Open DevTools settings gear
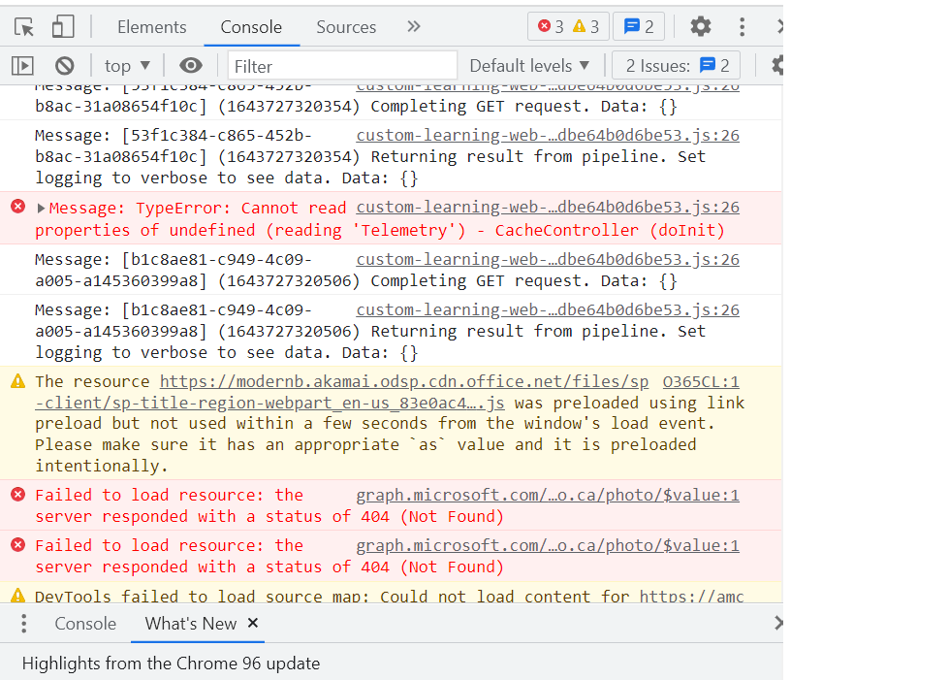 [x=701, y=26]
